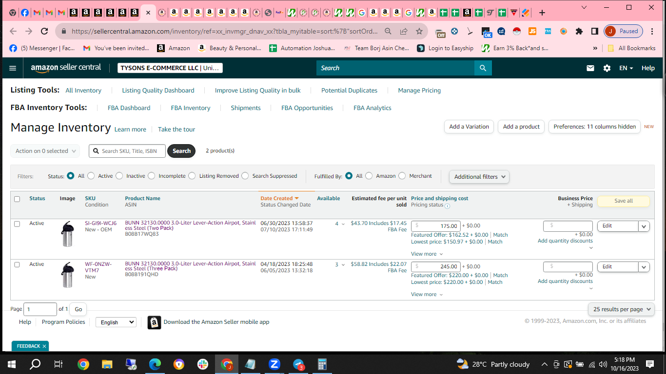This screenshot has height=374, width=666.
Task: Open Manage Pricing
Action: point(419,91)
